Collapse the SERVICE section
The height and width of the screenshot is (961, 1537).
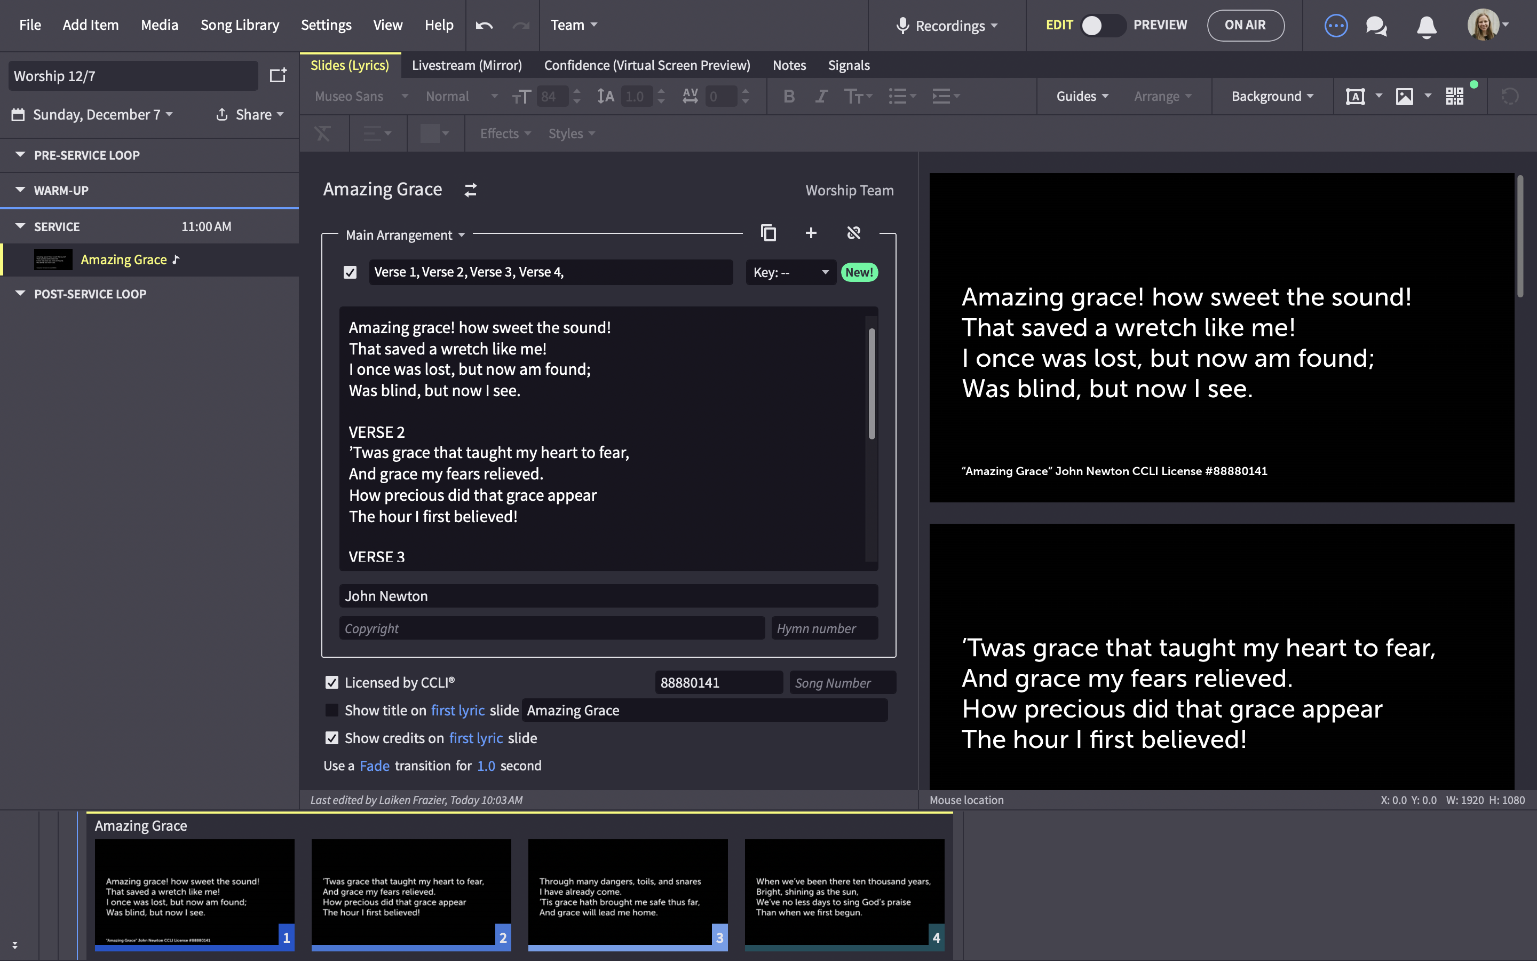click(x=20, y=226)
